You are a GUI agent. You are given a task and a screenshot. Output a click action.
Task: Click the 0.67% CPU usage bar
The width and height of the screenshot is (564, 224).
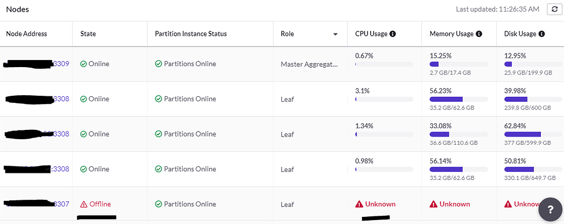click(x=384, y=64)
